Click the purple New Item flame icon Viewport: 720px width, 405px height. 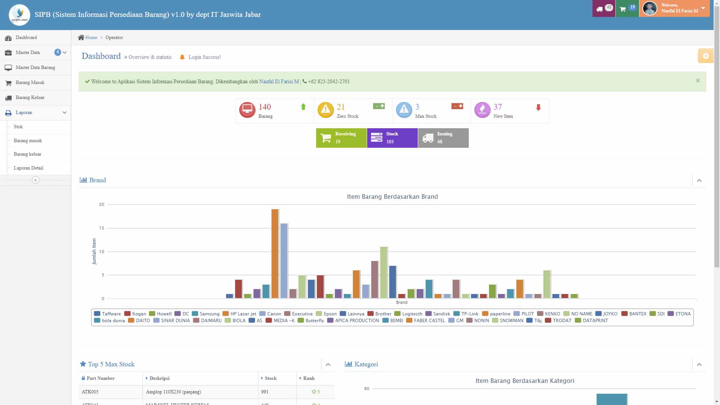coord(482,110)
